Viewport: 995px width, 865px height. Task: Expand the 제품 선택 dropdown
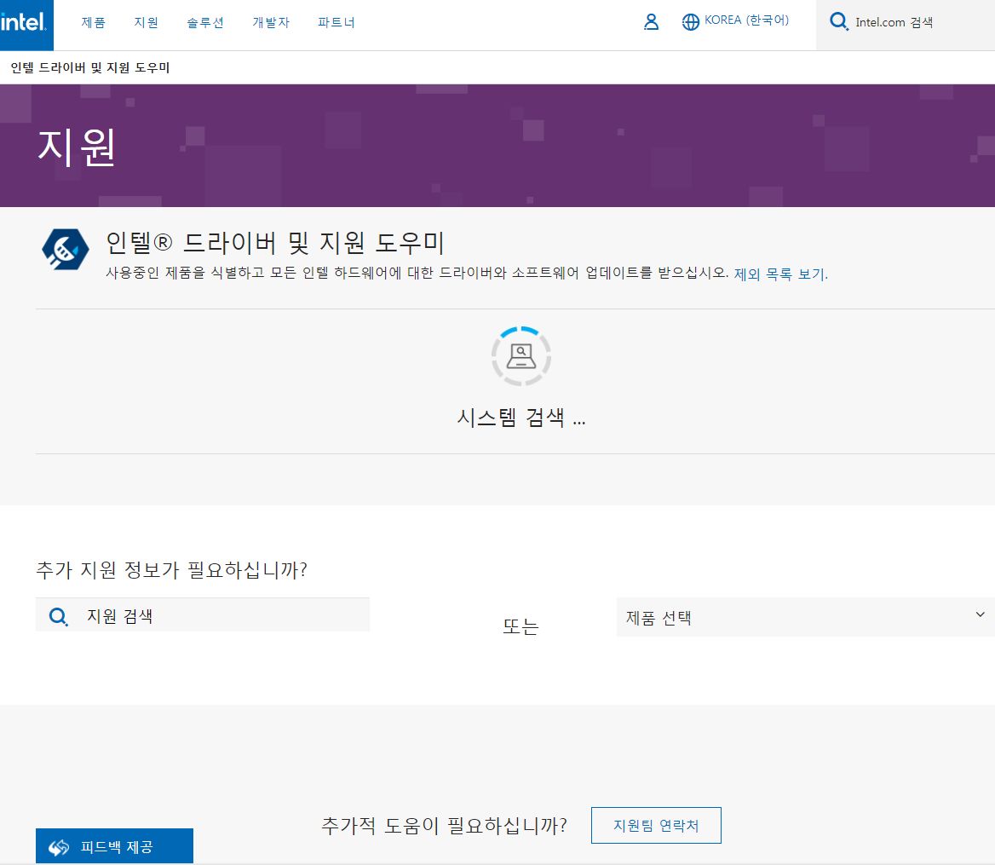(x=805, y=617)
